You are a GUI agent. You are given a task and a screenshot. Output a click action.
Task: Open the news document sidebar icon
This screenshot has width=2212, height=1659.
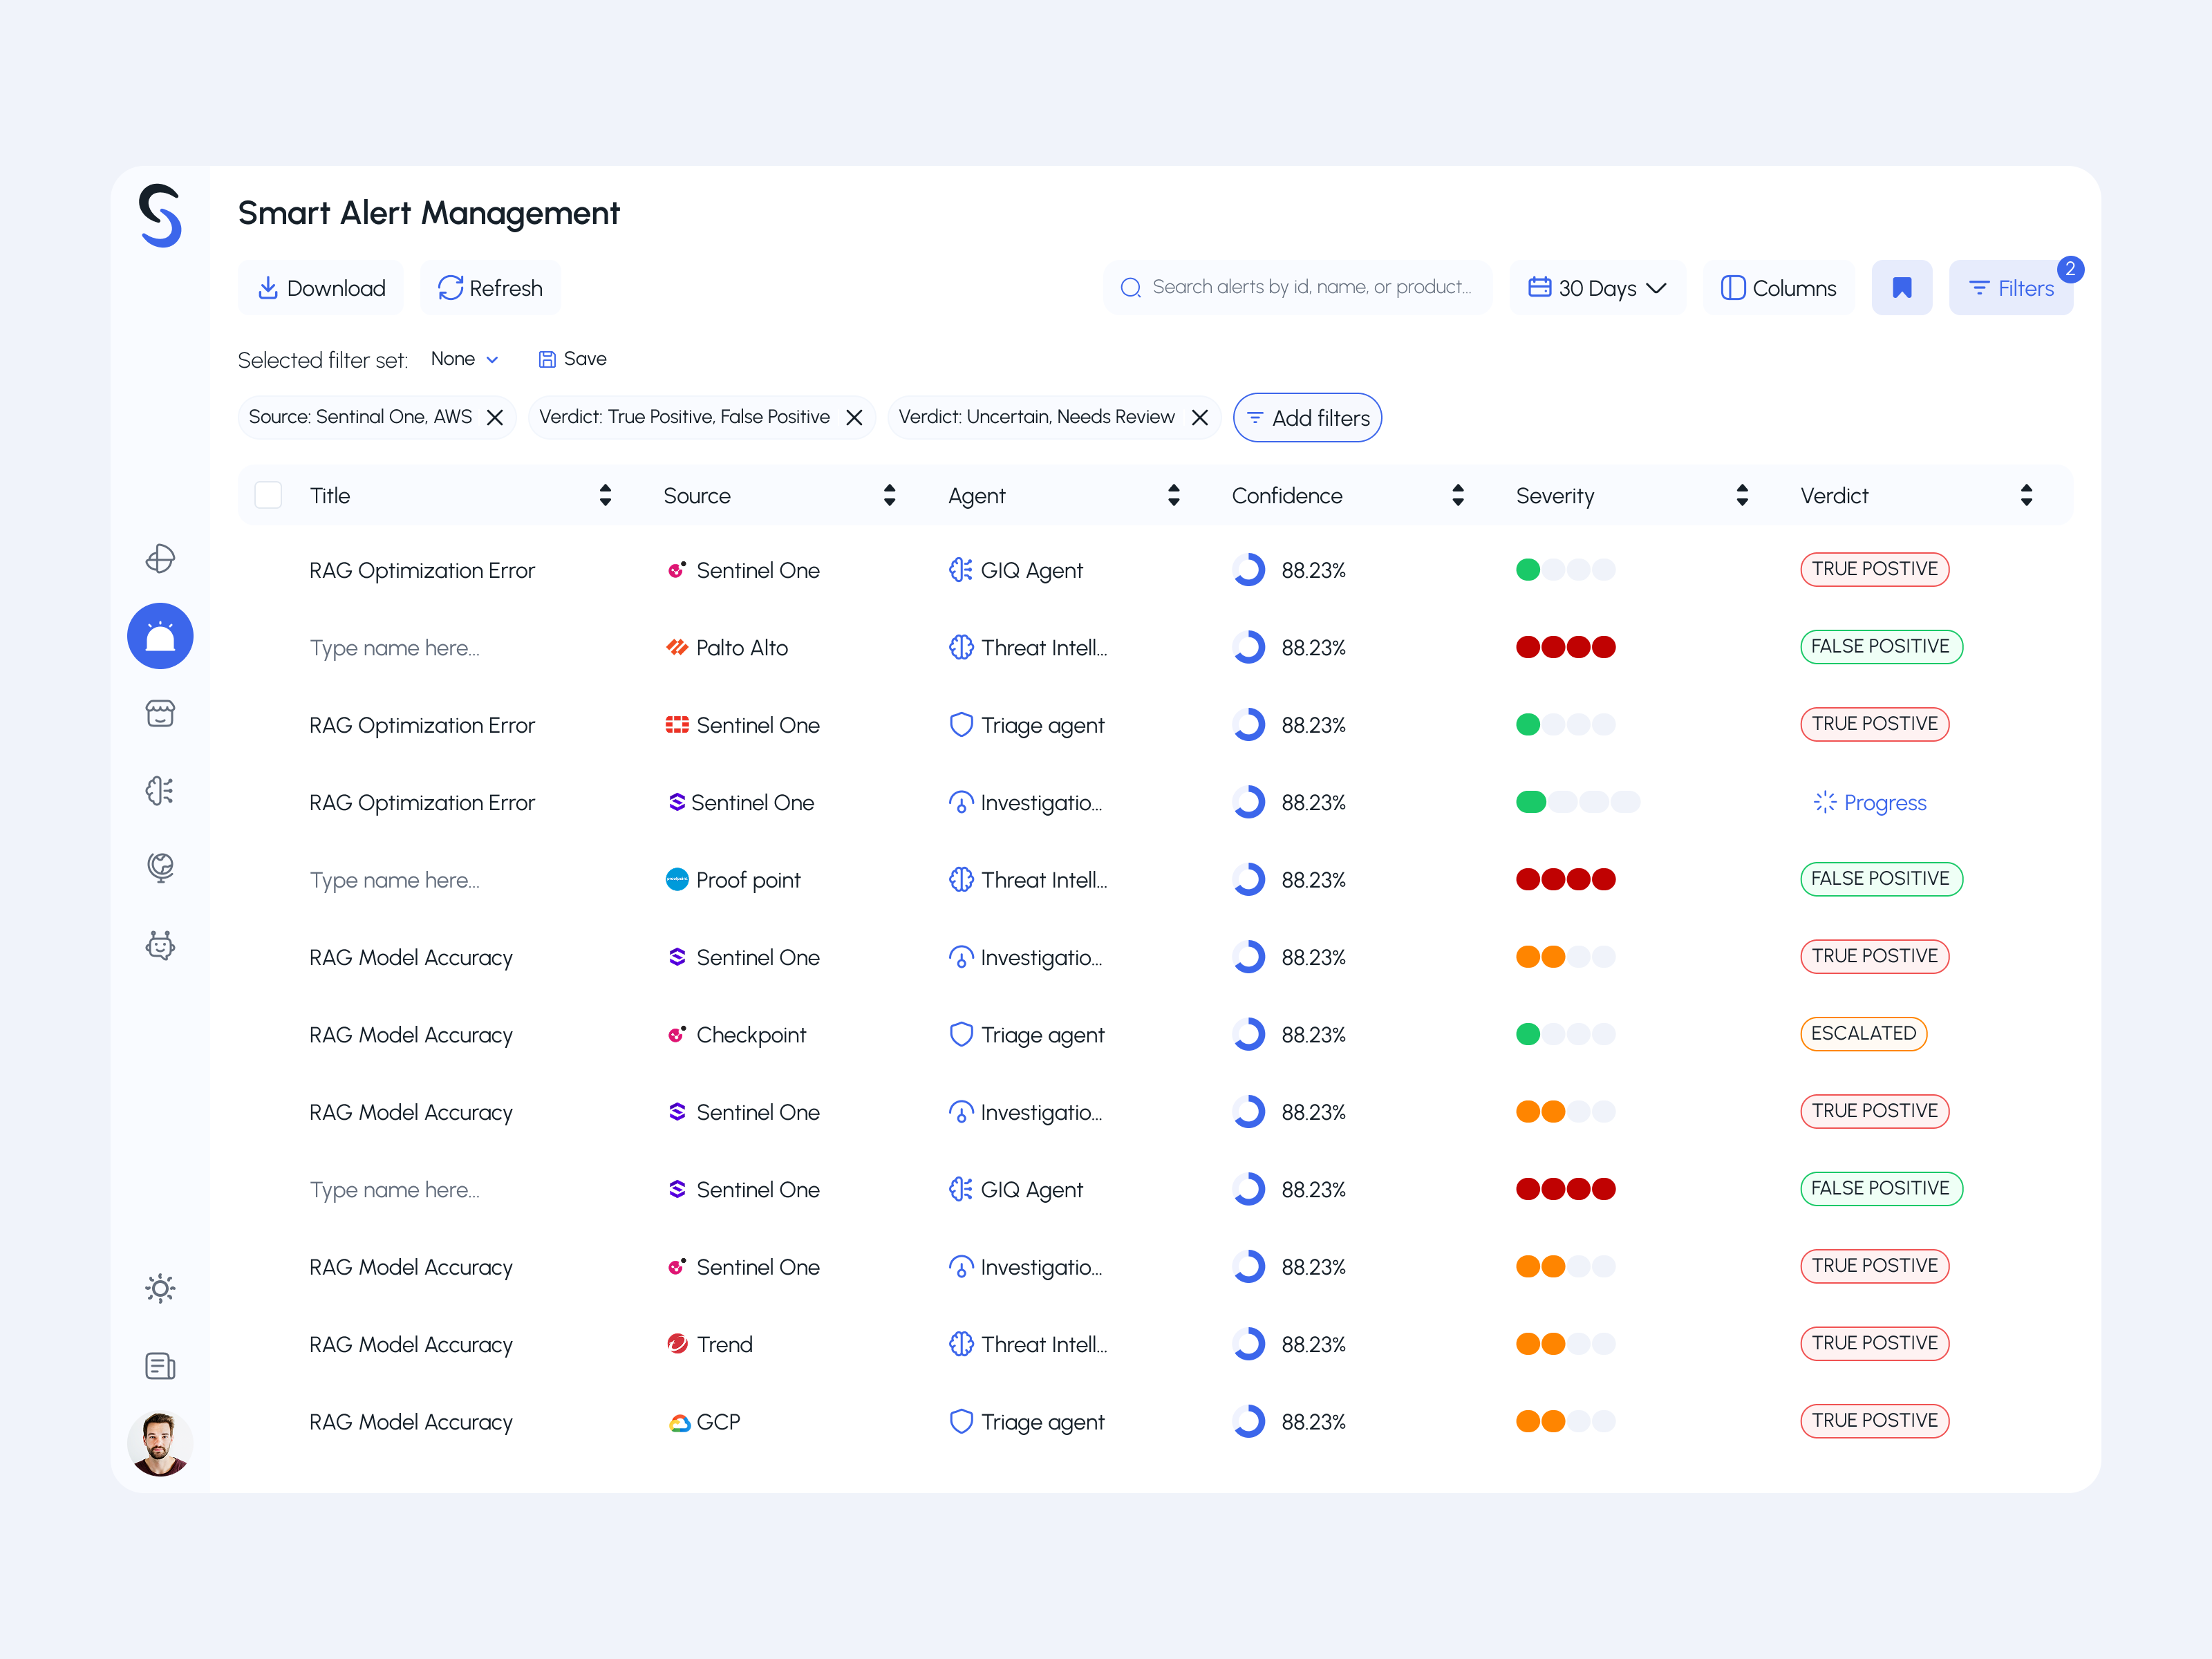click(x=160, y=1366)
